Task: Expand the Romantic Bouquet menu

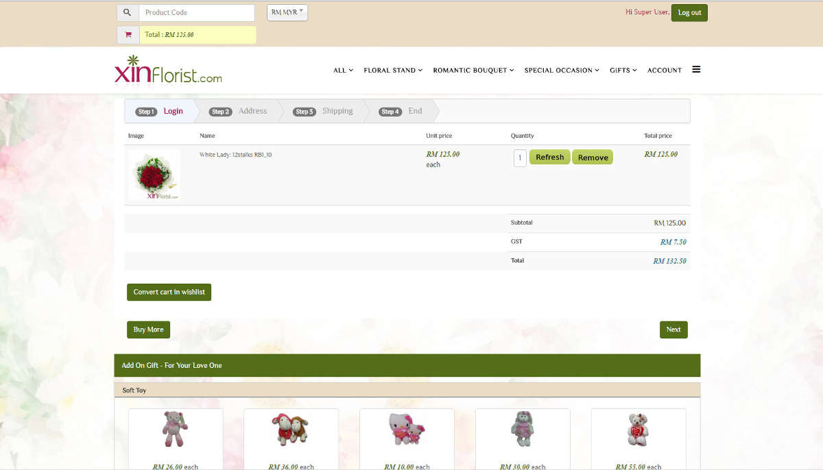Action: 473,70
